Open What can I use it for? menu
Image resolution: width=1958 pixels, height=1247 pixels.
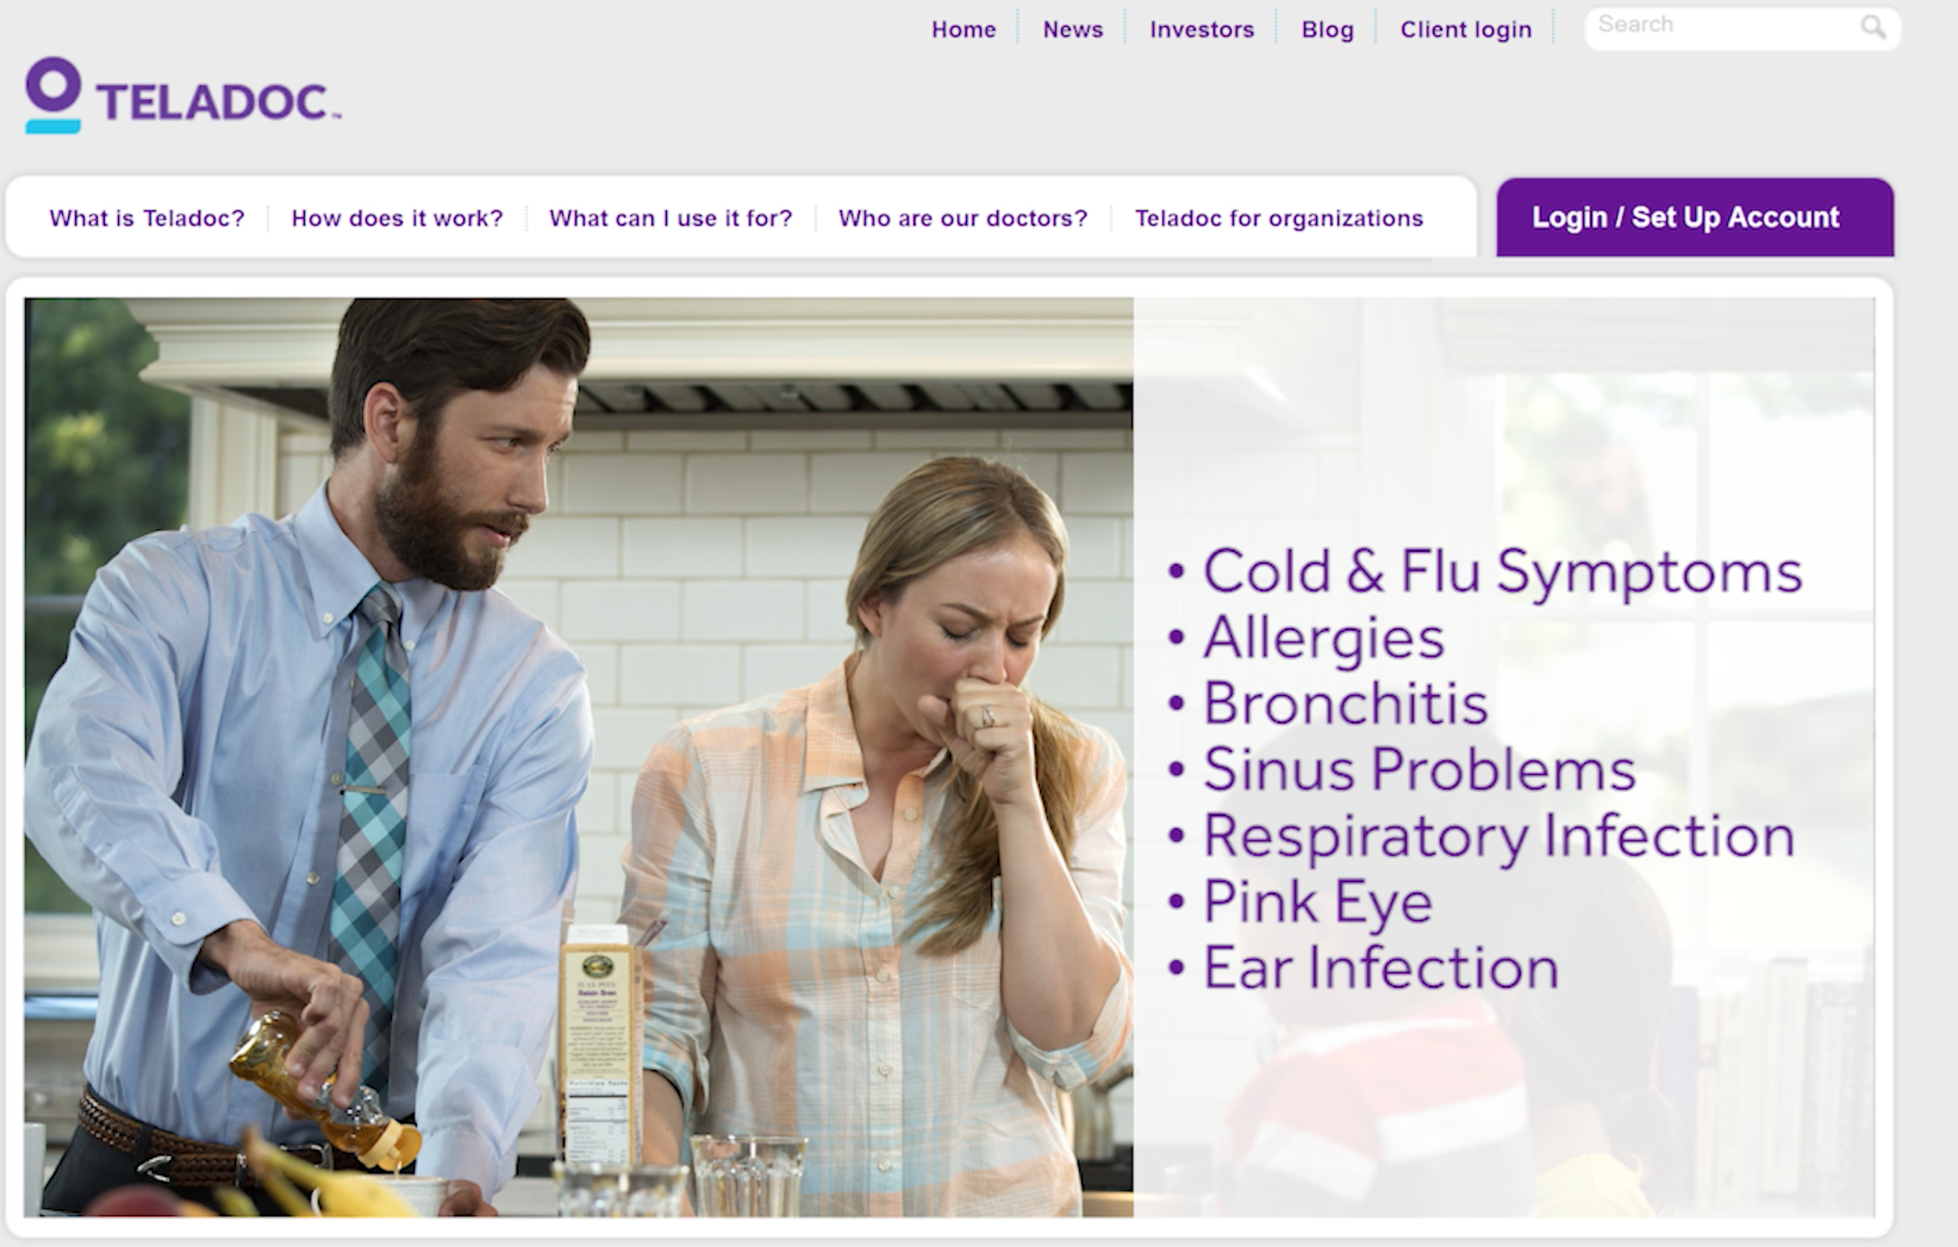coord(670,217)
